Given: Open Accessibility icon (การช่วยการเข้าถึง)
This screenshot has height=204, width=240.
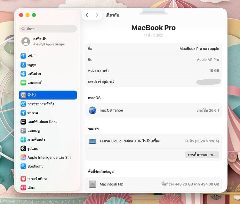Looking at the screenshot, I should (x=23, y=104).
